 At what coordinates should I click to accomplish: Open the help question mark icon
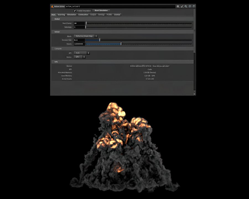[x=194, y=6]
